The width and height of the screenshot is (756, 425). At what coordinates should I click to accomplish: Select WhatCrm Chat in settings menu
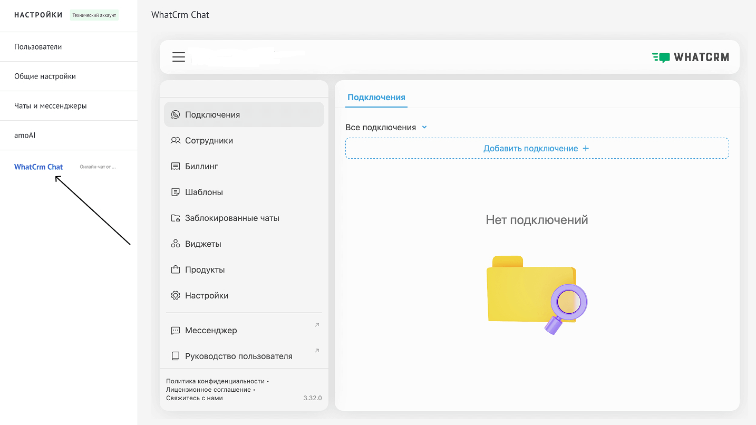tap(38, 167)
